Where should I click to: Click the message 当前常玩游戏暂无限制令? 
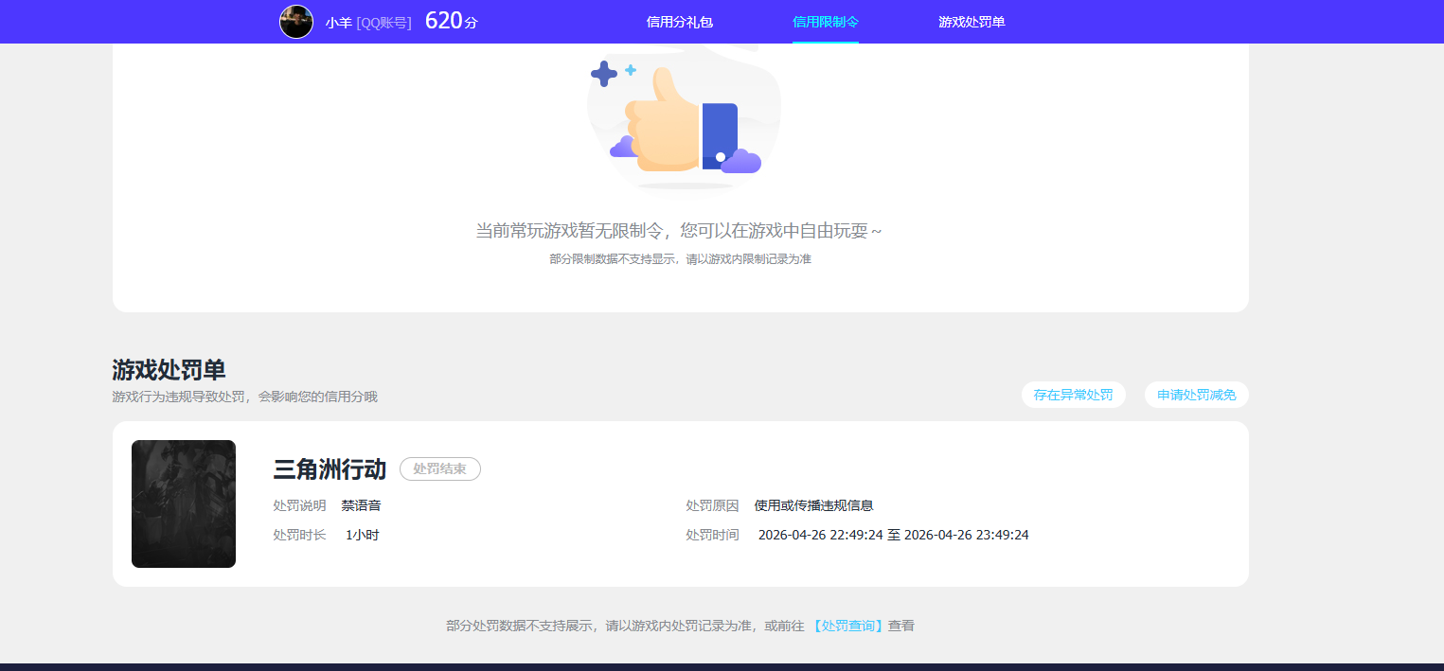tap(679, 231)
